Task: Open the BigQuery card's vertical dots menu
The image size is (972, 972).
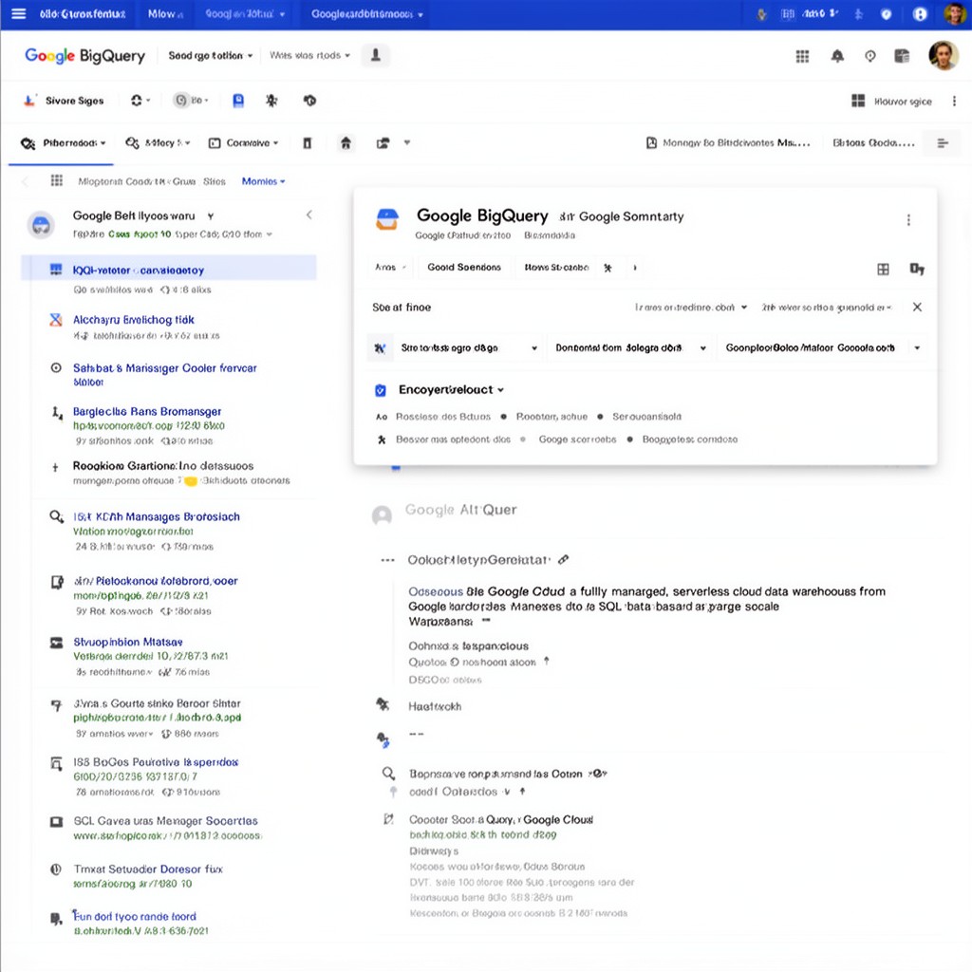Action: 908,220
